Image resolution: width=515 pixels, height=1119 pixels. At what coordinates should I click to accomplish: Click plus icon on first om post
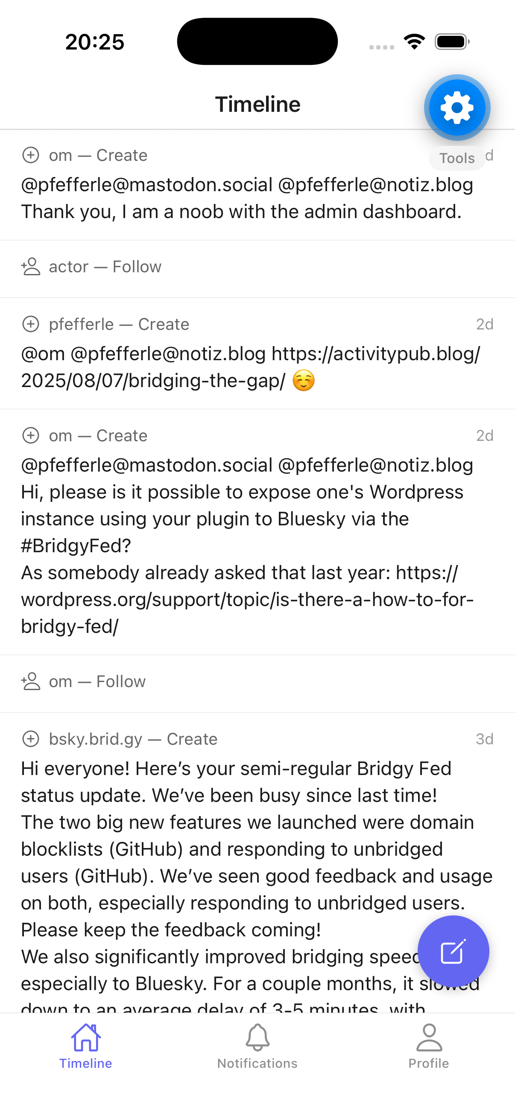pyautogui.click(x=31, y=155)
